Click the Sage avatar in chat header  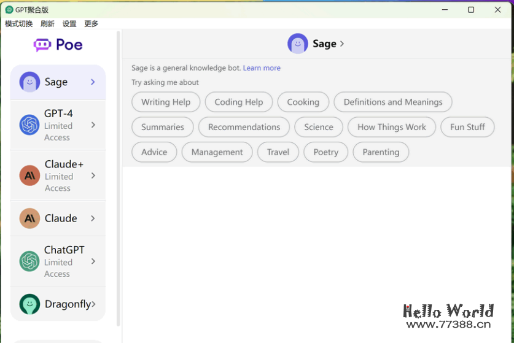(x=298, y=44)
